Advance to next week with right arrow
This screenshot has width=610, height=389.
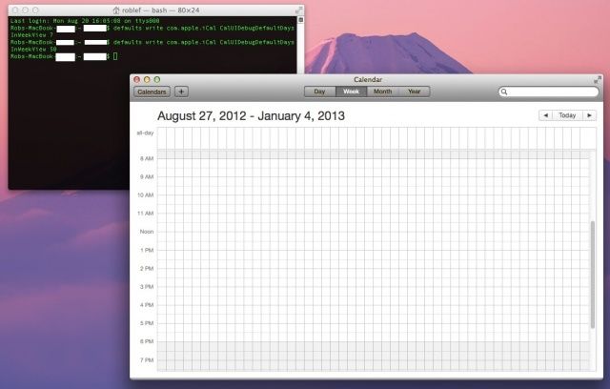589,115
